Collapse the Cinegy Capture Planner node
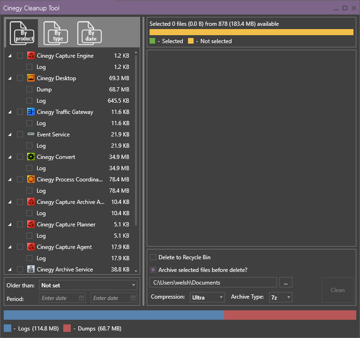360x338 pixels. (x=10, y=225)
